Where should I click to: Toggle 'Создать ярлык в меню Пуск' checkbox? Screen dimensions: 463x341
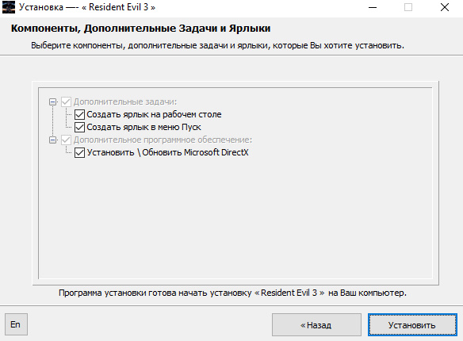tap(80, 127)
